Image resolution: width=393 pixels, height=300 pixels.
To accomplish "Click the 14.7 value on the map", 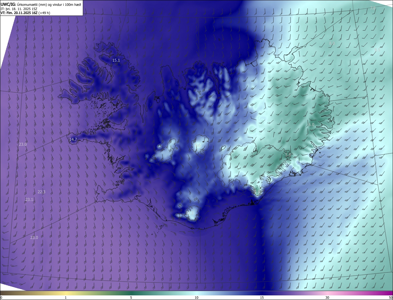I will pos(73,139).
